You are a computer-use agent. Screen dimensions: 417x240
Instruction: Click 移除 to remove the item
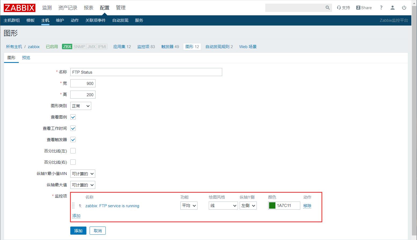click(x=307, y=206)
